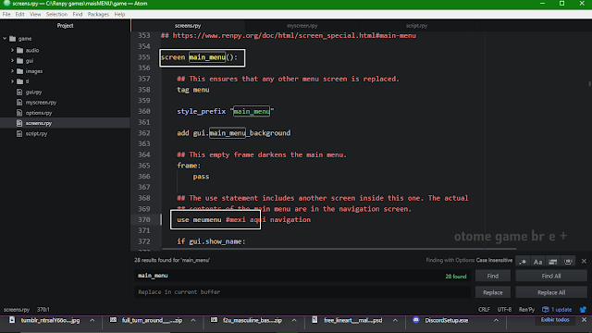Click the Ren'Py grammar selector
This screenshot has height=333, width=592.
pyautogui.click(x=526, y=310)
